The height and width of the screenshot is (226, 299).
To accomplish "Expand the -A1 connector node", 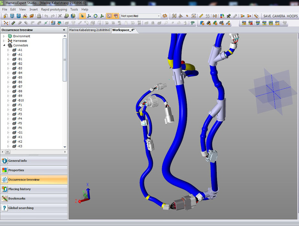I will tap(9, 50).
